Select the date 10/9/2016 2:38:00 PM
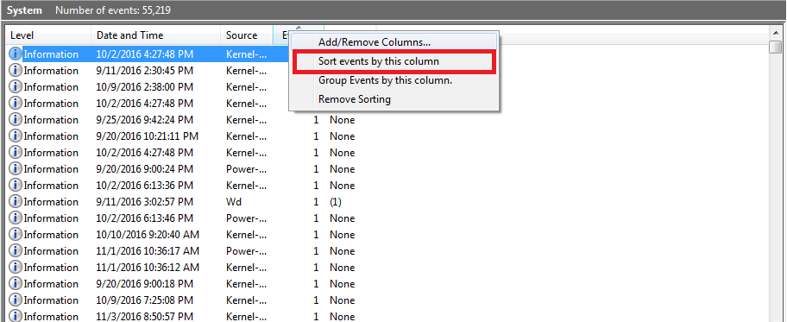 point(145,87)
